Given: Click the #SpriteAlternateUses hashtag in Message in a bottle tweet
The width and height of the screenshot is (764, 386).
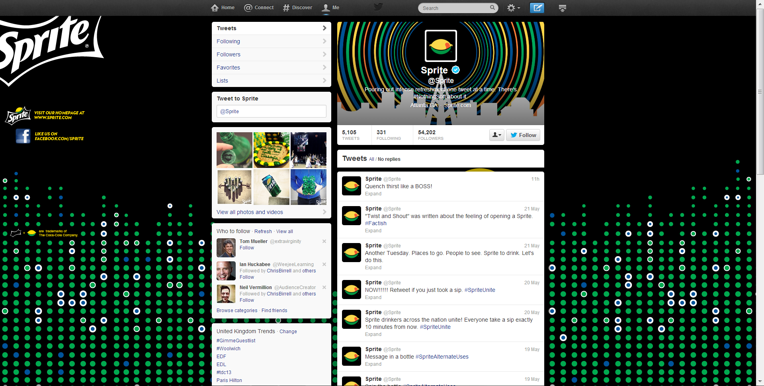Looking at the screenshot, I should pos(442,357).
